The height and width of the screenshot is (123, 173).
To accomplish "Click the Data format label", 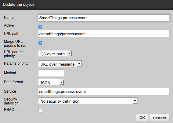I will click(13, 82).
